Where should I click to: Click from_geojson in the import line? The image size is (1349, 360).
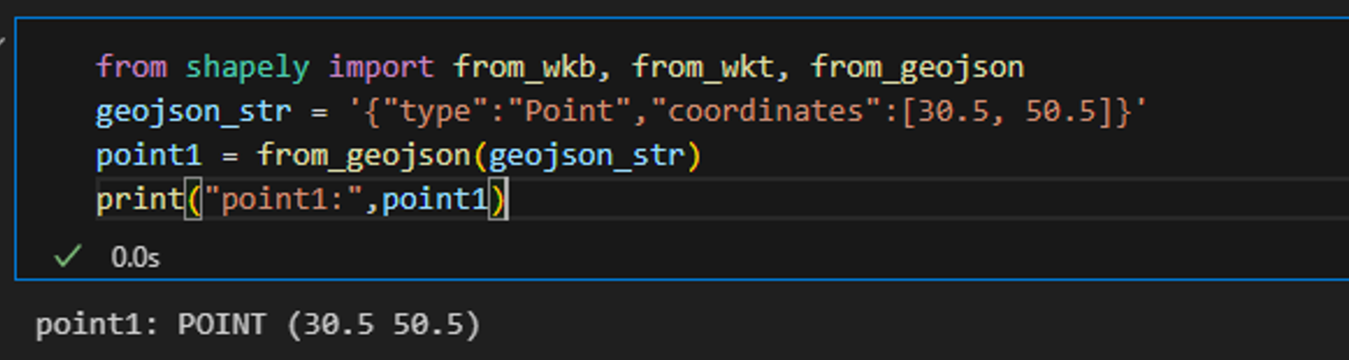[918, 68]
